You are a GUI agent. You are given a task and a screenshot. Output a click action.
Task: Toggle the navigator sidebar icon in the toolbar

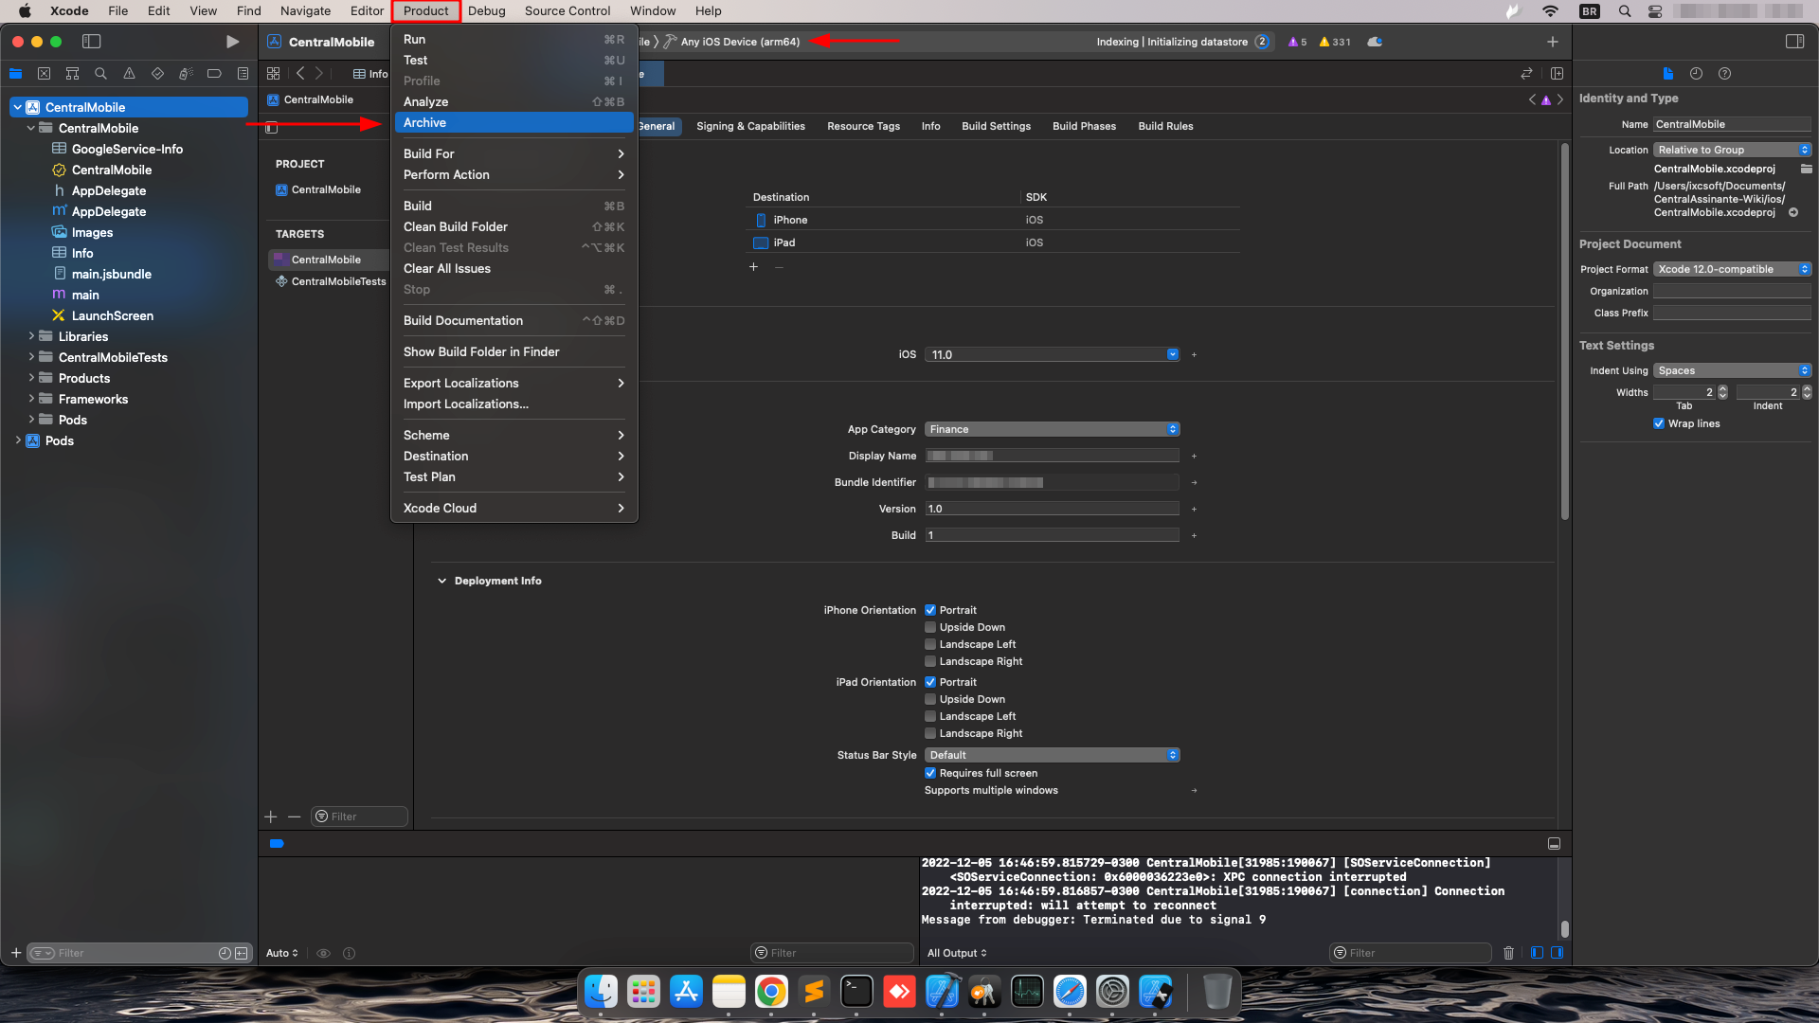coord(92,42)
